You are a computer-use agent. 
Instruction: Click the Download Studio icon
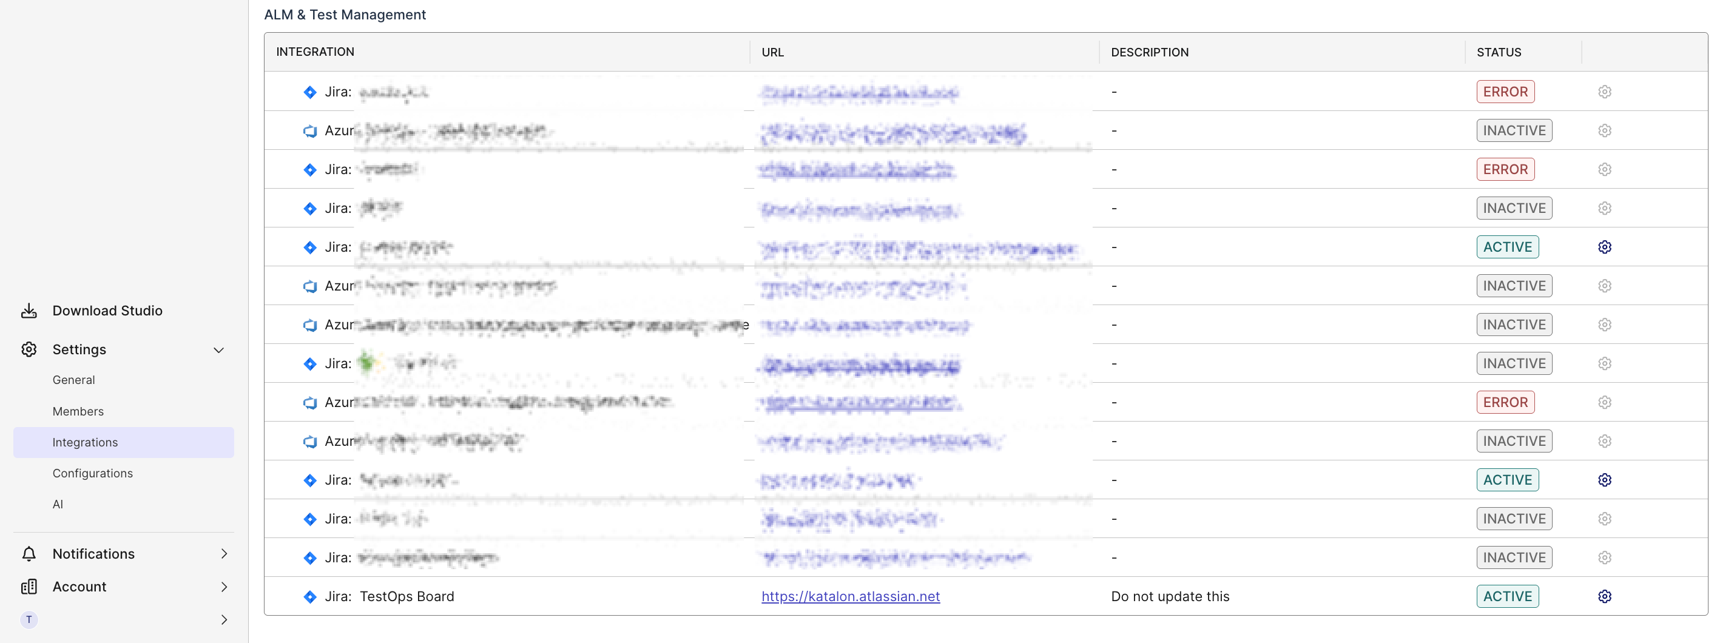click(29, 311)
